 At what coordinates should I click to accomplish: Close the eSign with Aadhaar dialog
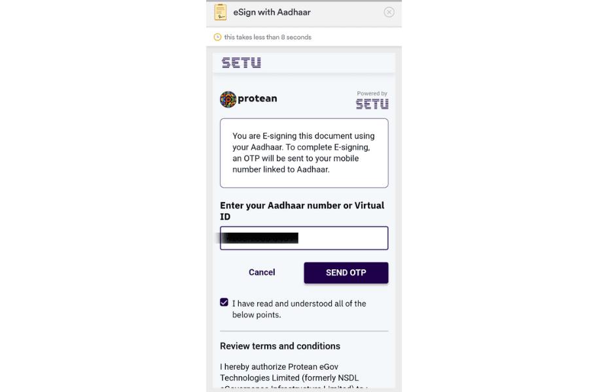point(389,12)
